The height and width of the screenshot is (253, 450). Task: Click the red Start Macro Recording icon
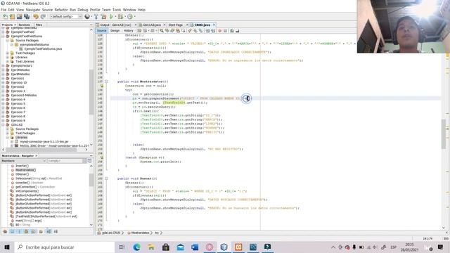point(220,31)
